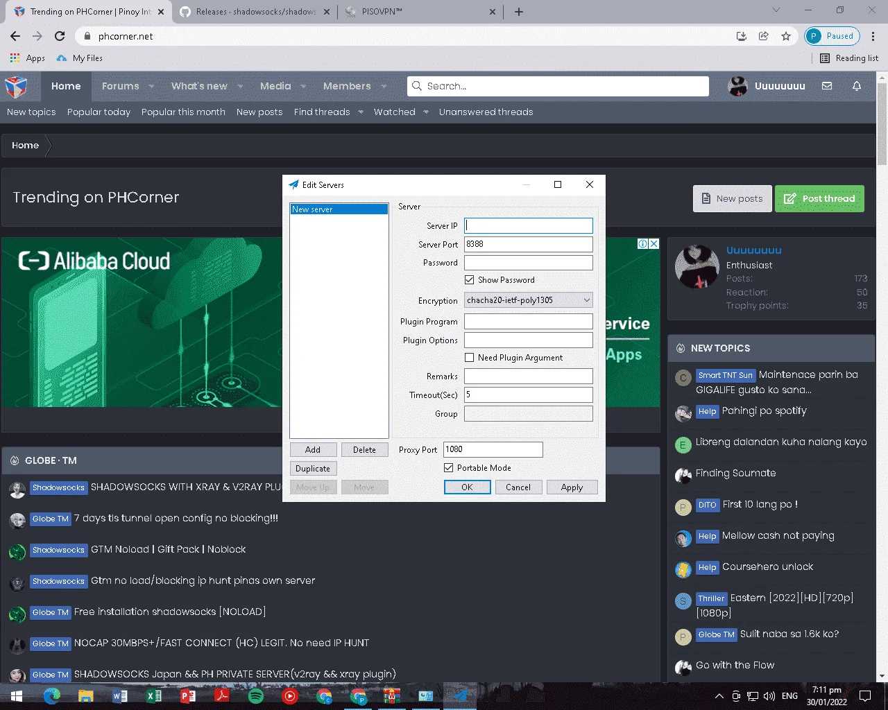Click the ad info icon on Alibaba banner
Viewport: 888px width, 710px height.
pyautogui.click(x=643, y=243)
